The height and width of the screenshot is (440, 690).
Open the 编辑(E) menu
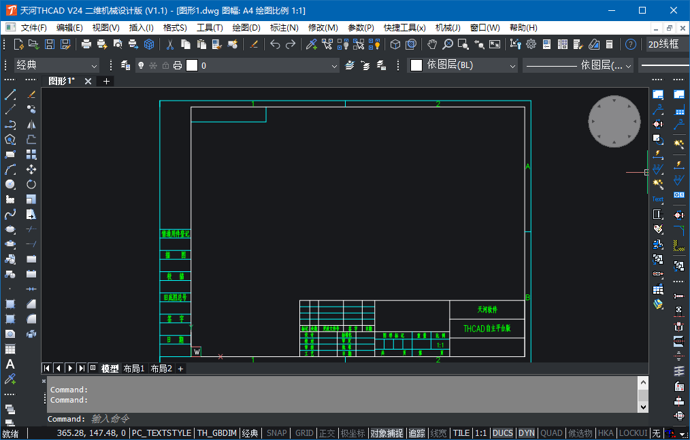coord(69,28)
